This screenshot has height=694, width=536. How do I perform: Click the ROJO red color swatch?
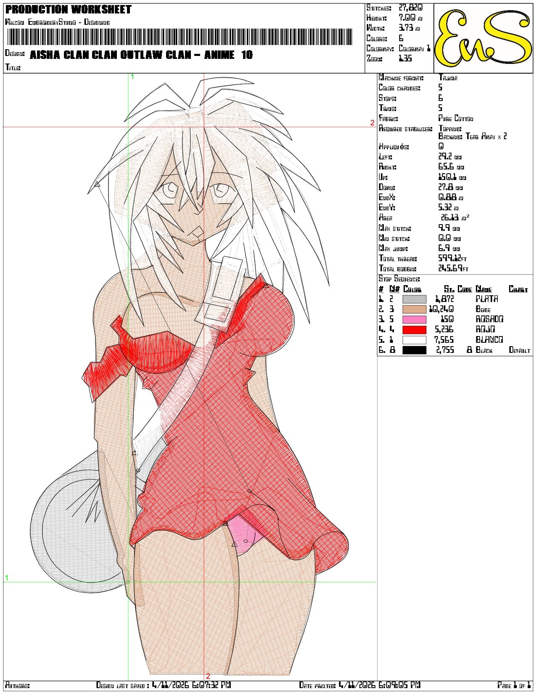pyautogui.click(x=414, y=330)
